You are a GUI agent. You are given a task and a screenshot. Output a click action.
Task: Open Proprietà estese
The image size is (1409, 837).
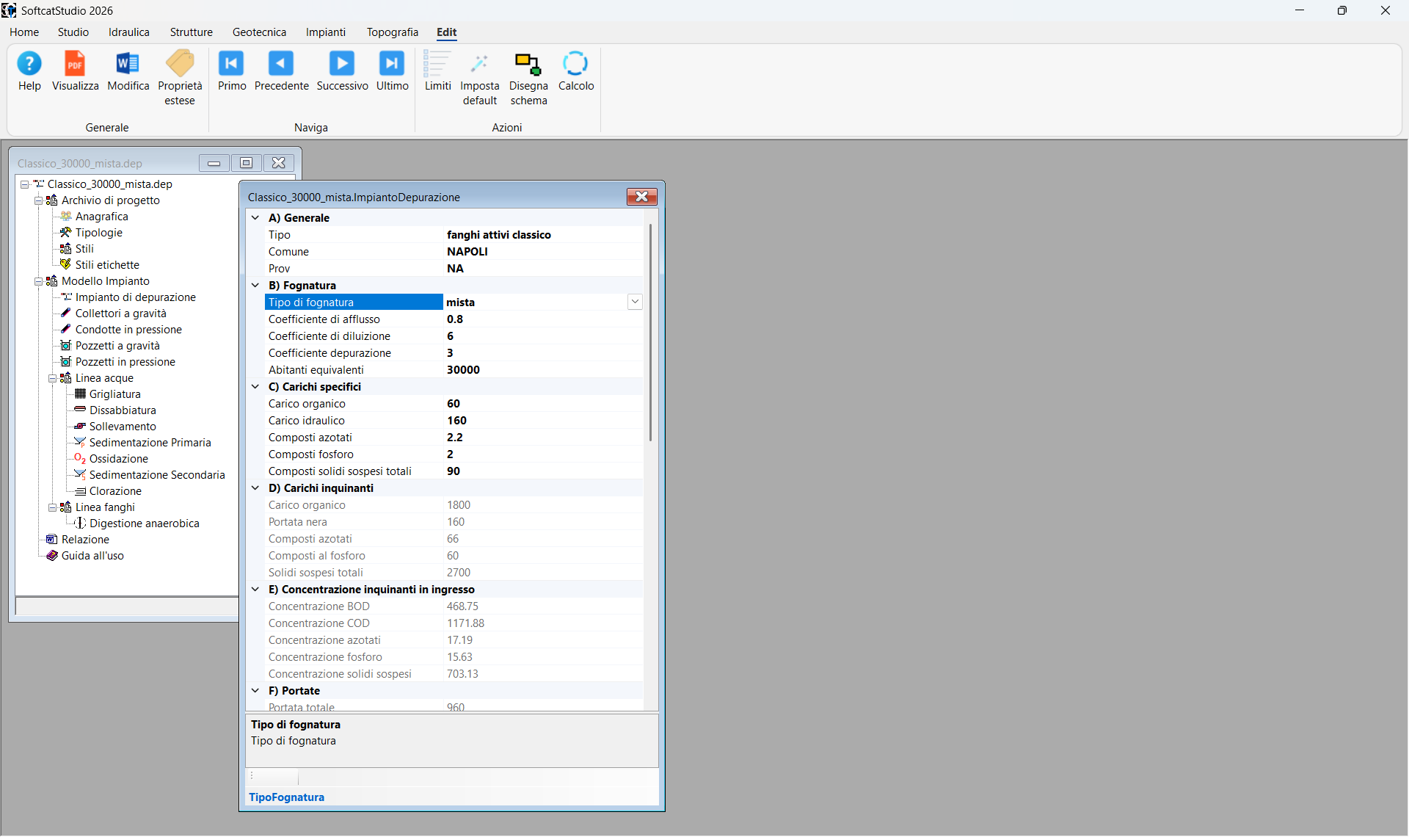point(180,78)
